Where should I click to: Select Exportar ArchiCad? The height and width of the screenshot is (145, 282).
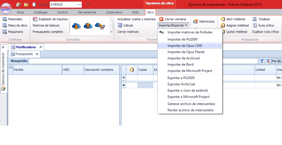click(190, 84)
